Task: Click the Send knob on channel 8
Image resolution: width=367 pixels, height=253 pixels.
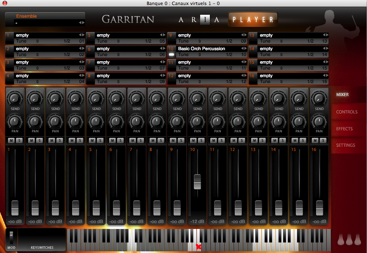Action: [x=157, y=99]
